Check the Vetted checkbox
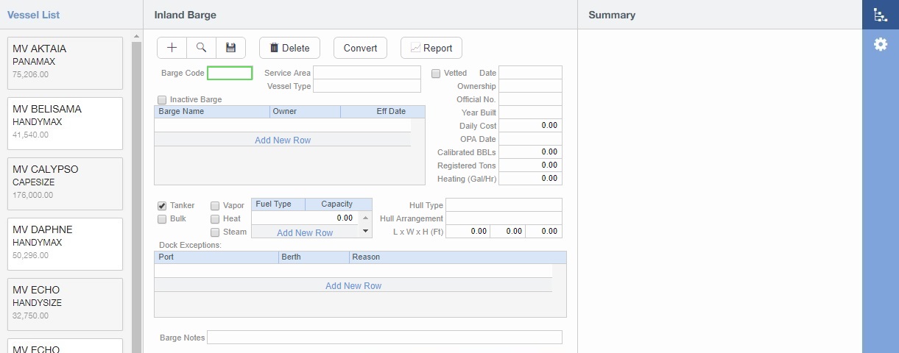Image resolution: width=899 pixels, height=353 pixels. [x=436, y=74]
